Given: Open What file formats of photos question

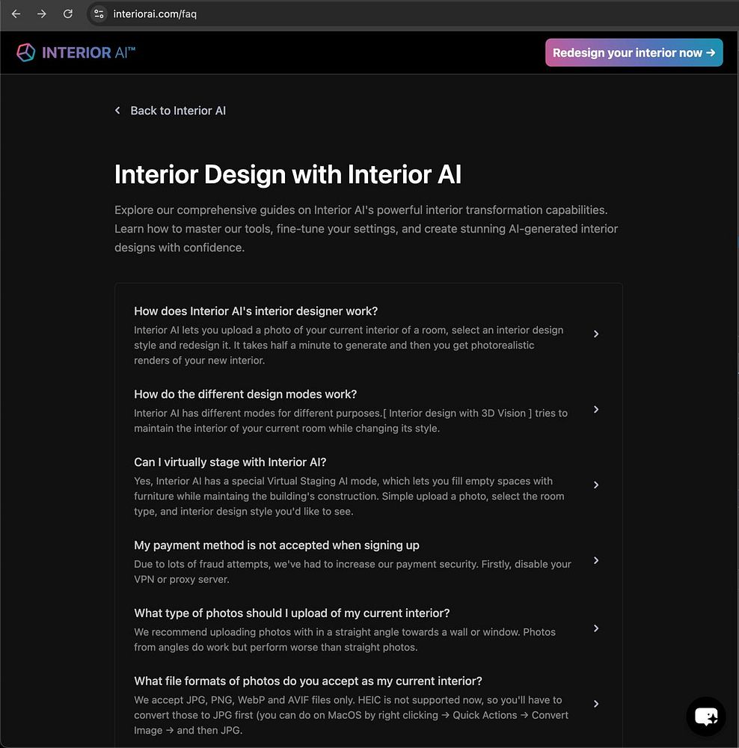Looking at the screenshot, I should (x=307, y=681).
